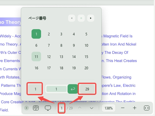Viewport: 155px width, 116px height.
Task: Go to page 18 in the grid
Action: coord(61,68)
